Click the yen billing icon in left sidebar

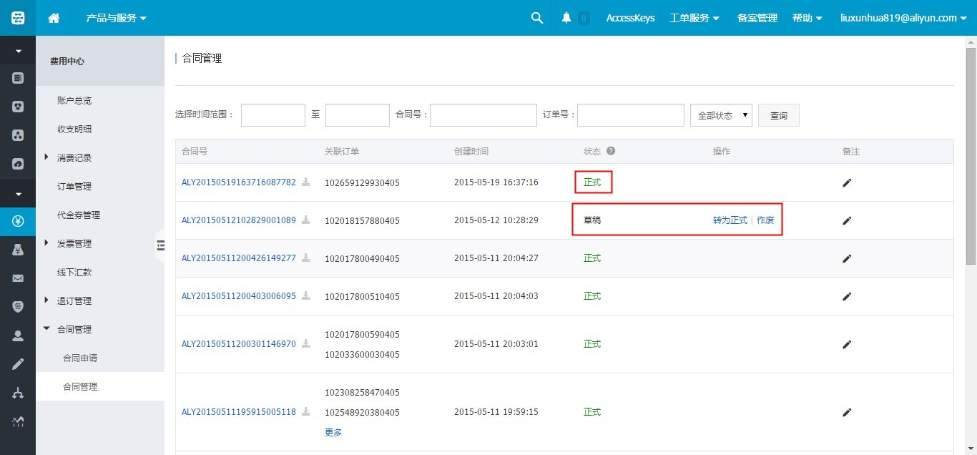point(18,221)
